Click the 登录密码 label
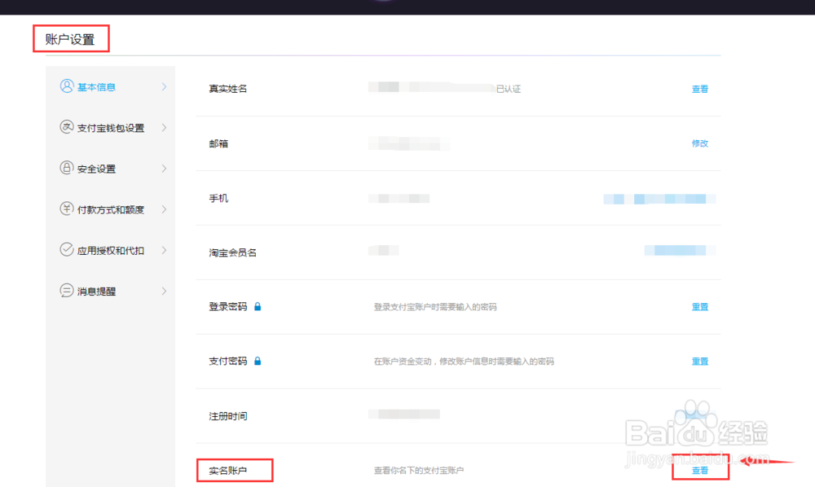 227,306
